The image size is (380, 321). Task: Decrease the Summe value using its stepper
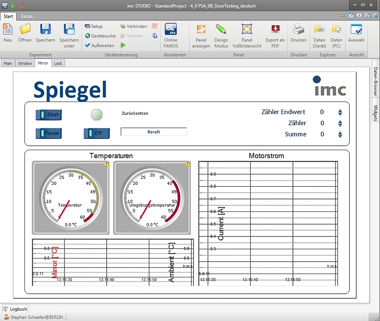pos(340,136)
